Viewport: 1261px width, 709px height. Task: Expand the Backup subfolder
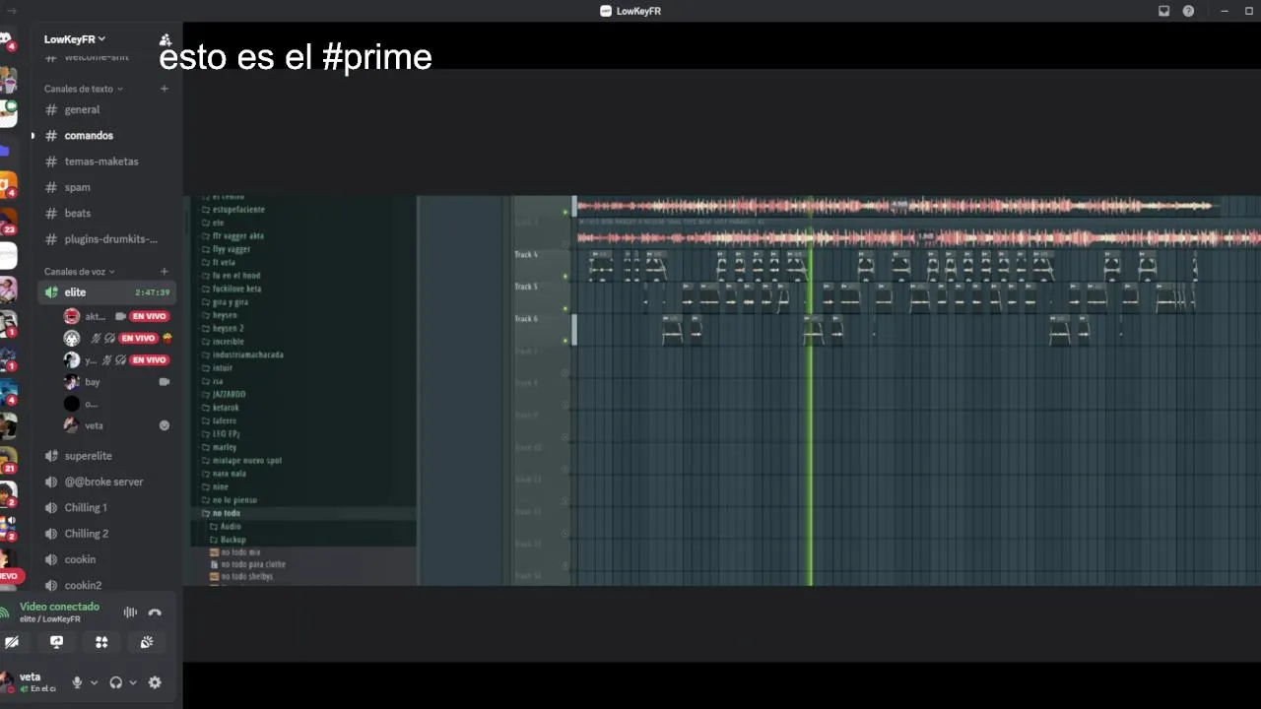(x=232, y=540)
